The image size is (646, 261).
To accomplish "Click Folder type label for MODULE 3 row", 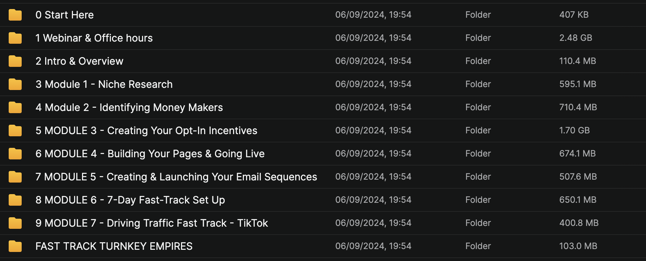I will coord(478,130).
